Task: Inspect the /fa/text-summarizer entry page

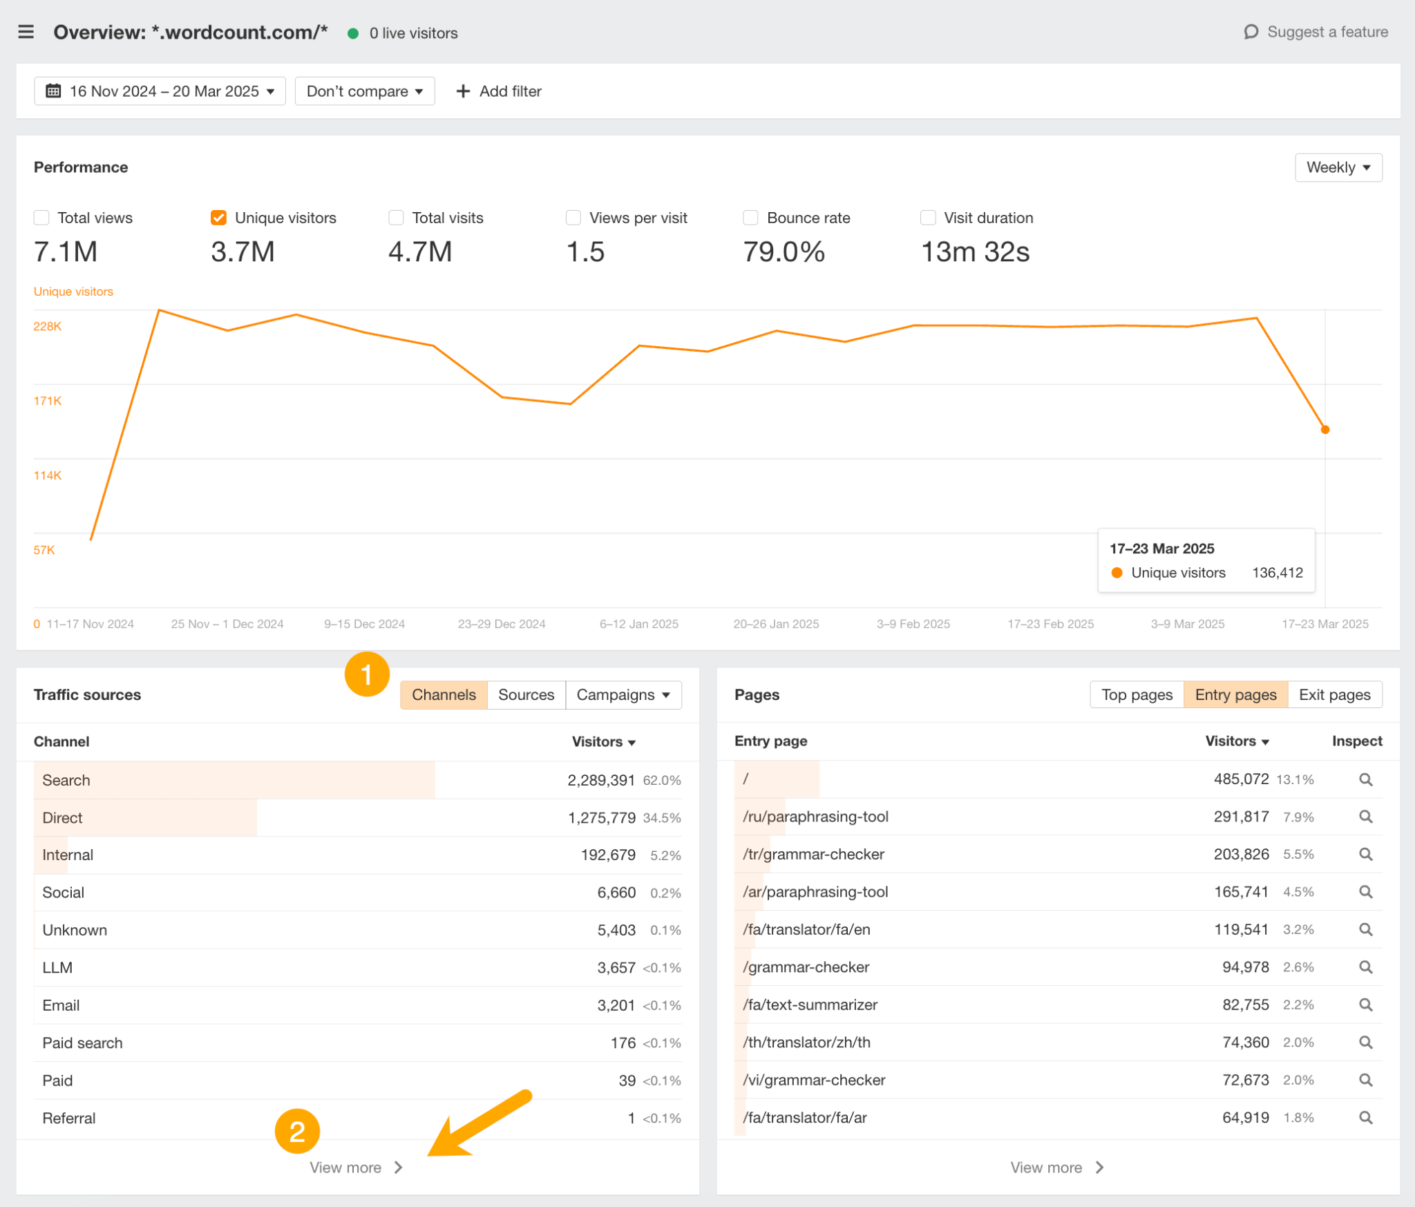Action: click(x=1365, y=1004)
